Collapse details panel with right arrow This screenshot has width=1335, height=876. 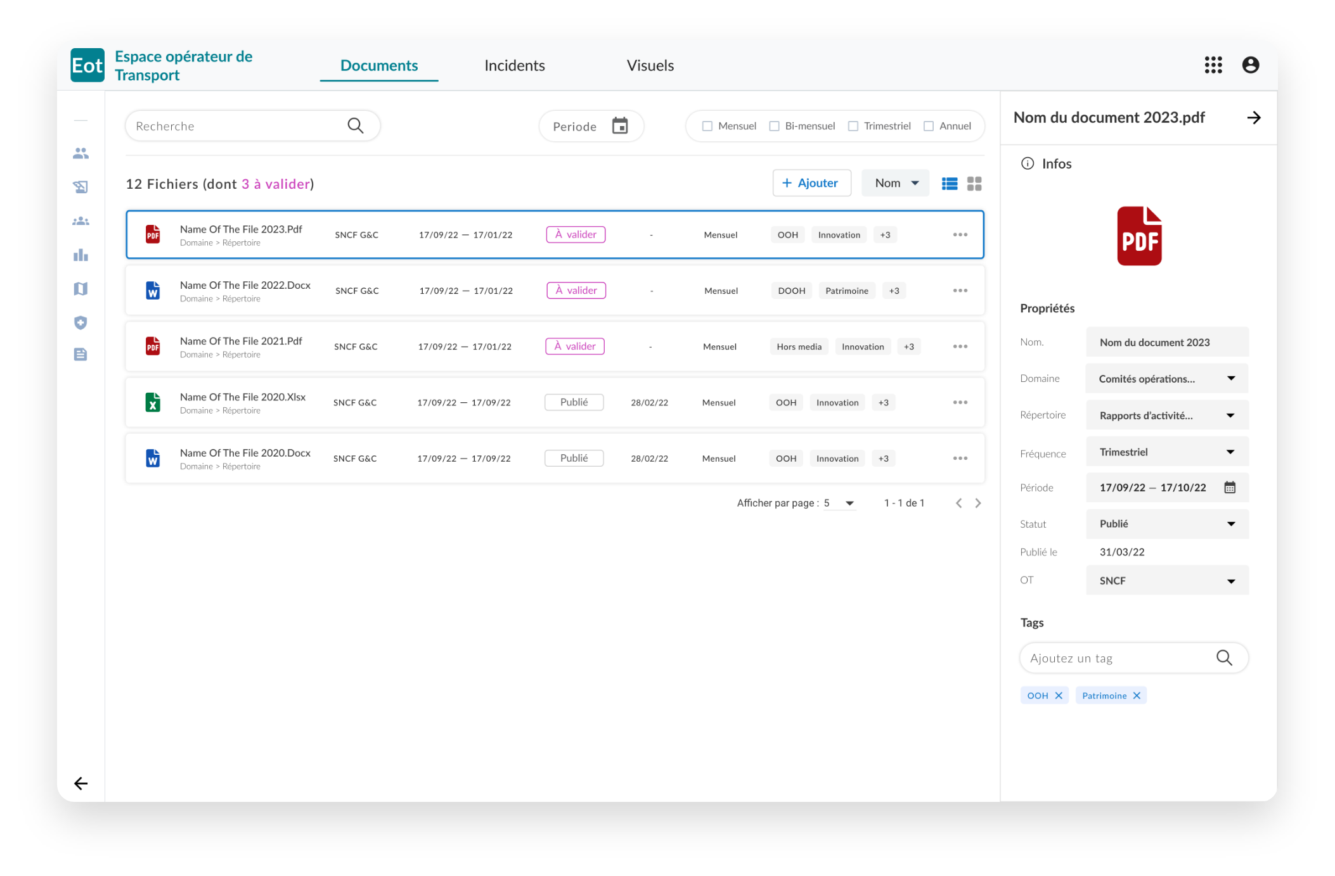(x=1253, y=118)
